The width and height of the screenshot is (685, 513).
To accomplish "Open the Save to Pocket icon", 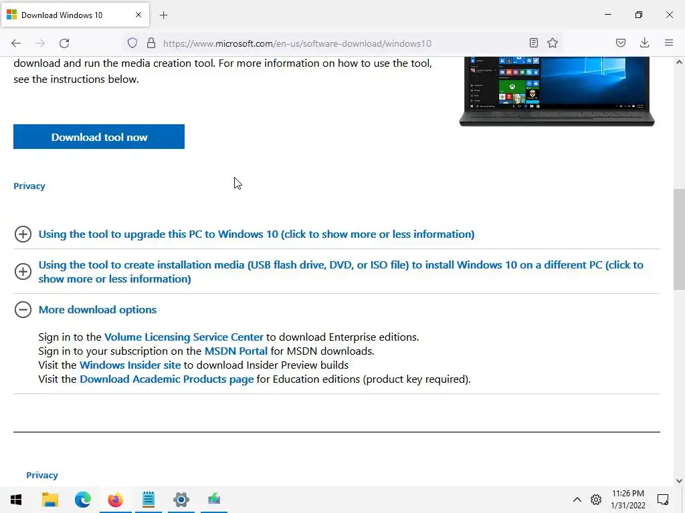I will click(621, 43).
